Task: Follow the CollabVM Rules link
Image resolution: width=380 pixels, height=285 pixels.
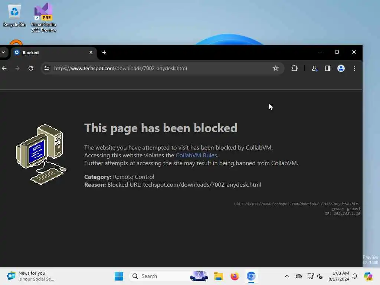Action: (196, 155)
